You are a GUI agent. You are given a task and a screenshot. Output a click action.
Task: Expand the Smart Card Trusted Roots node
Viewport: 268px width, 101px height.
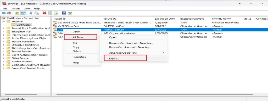pyautogui.click(x=4, y=68)
